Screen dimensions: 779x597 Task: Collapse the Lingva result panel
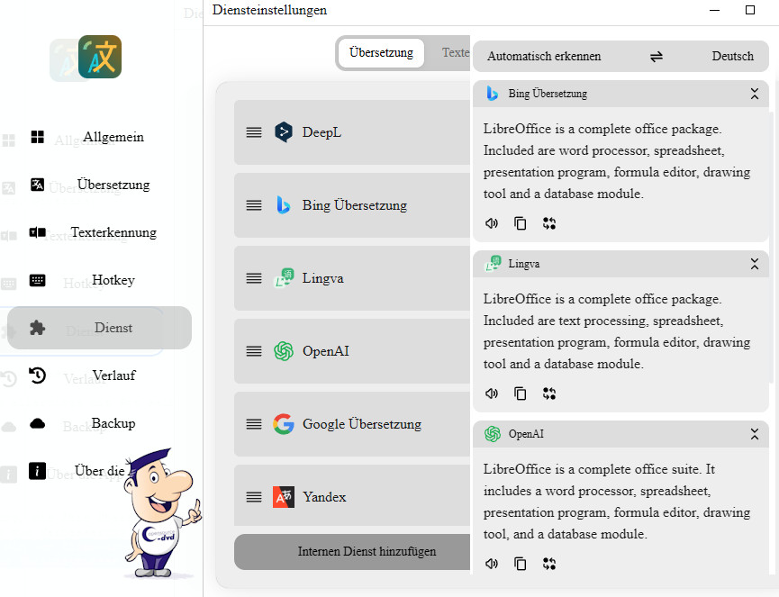[x=755, y=264]
